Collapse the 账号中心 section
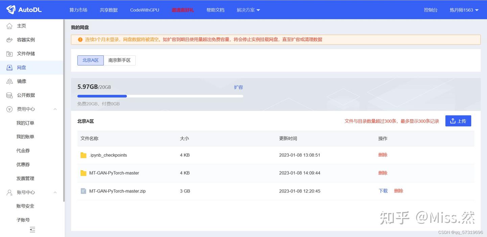This screenshot has width=487, height=237. tap(55, 192)
